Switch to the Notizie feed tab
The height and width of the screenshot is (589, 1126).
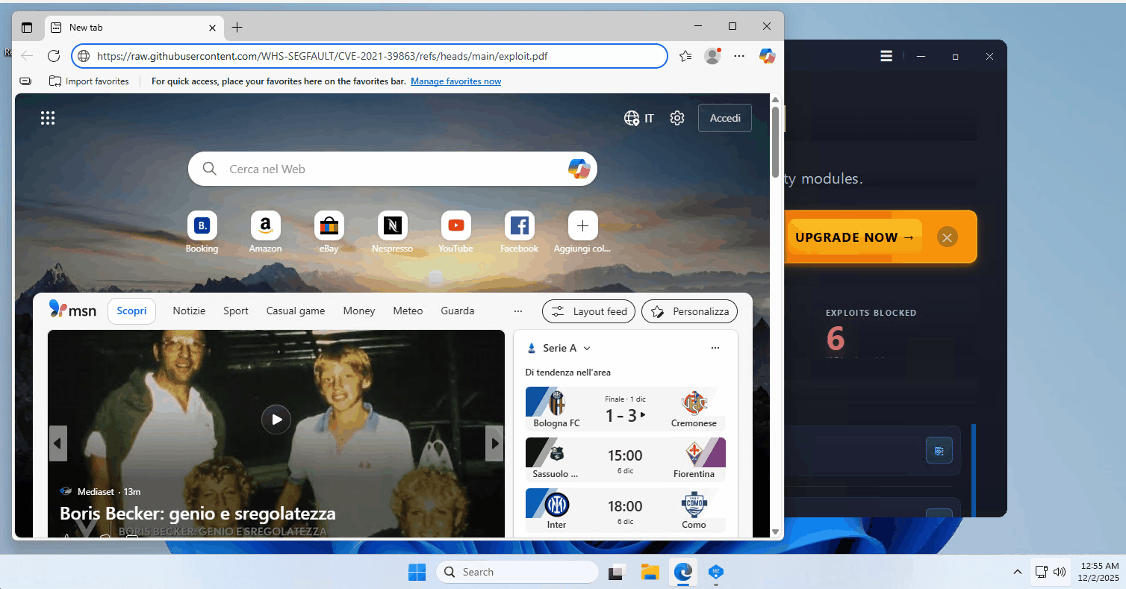coord(189,311)
